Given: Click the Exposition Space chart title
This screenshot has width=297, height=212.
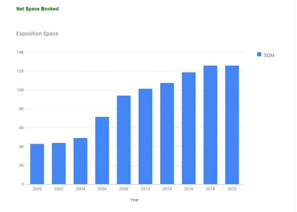Looking at the screenshot, I should pyautogui.click(x=37, y=34).
